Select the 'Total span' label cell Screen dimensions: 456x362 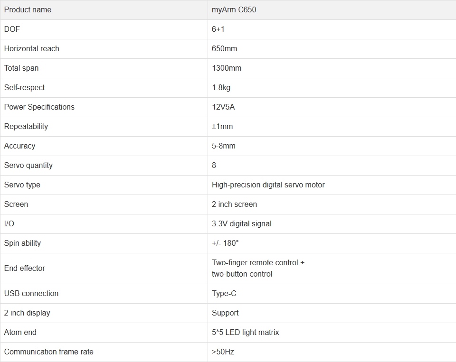pyautogui.click(x=104, y=68)
